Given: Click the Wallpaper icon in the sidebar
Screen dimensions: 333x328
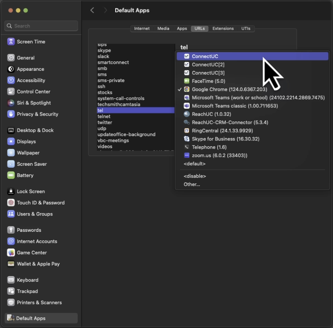Looking at the screenshot, I should (x=11, y=153).
